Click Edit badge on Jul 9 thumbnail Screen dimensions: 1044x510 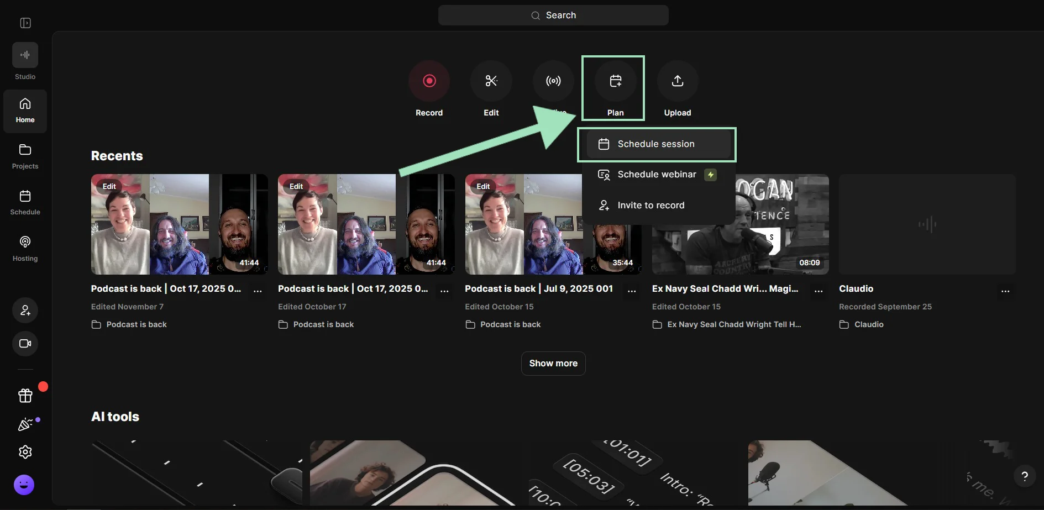tap(483, 186)
